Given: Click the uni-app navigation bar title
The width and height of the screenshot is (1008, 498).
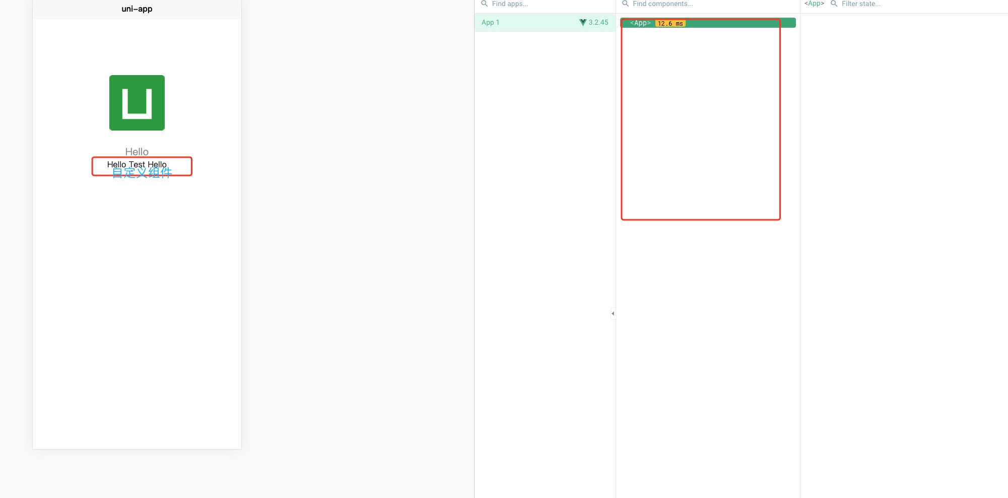Looking at the screenshot, I should (x=137, y=9).
